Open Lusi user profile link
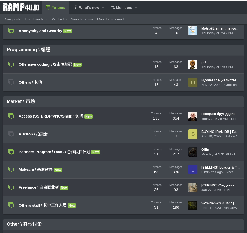The image size is (247, 233). coord(227,190)
